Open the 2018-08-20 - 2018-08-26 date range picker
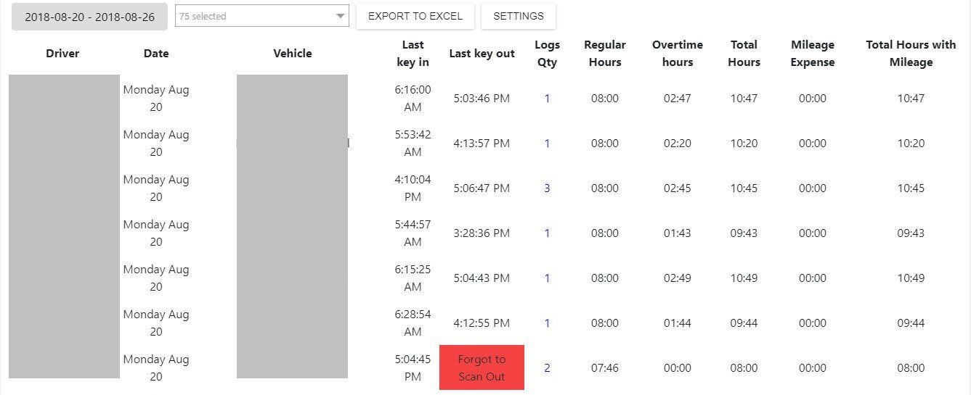The image size is (971, 395). point(89,17)
